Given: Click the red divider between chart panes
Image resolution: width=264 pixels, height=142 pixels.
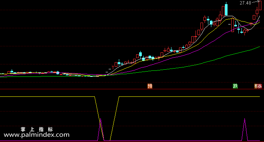Looking at the screenshot, I should 132,89.
